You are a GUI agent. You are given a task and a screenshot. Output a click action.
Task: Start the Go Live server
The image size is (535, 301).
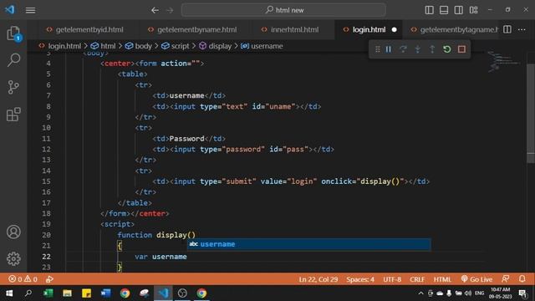(x=476, y=279)
